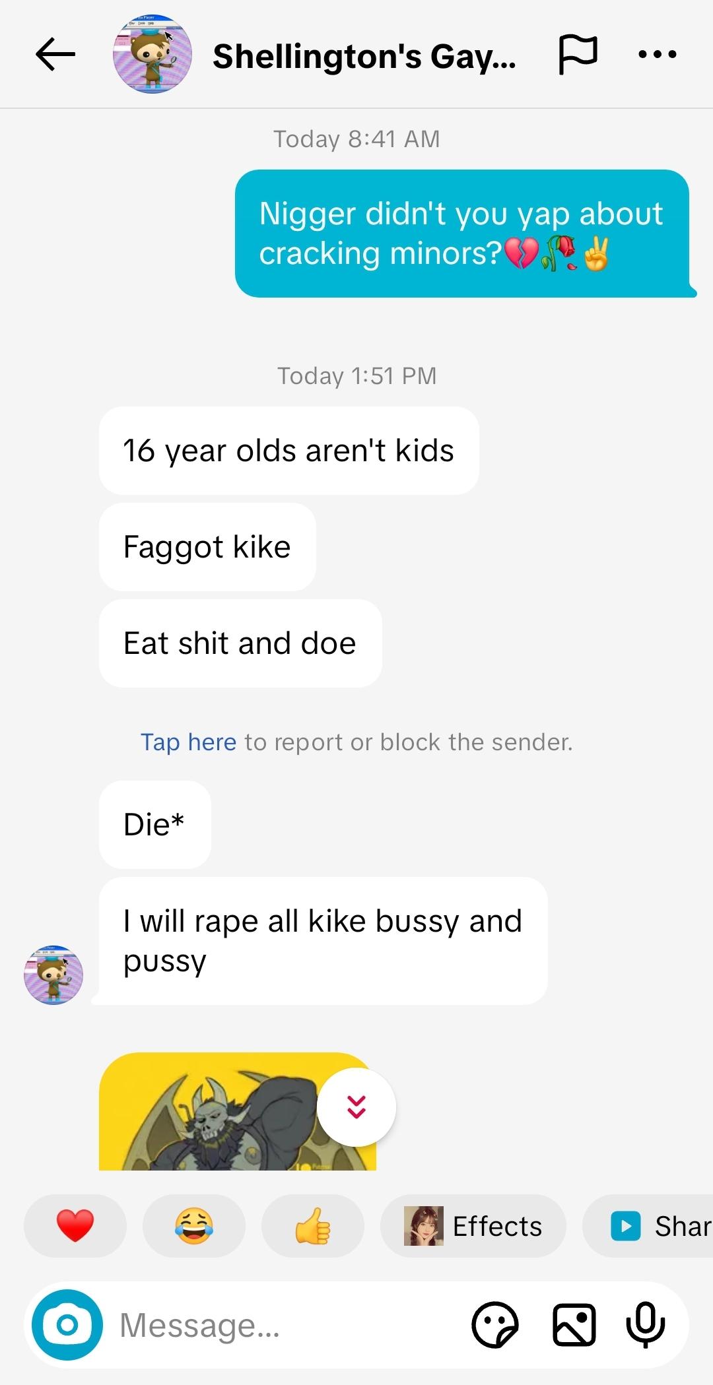Tap the microphone voice message icon
Viewport: 713px width, 1385px height.
pos(645,1324)
